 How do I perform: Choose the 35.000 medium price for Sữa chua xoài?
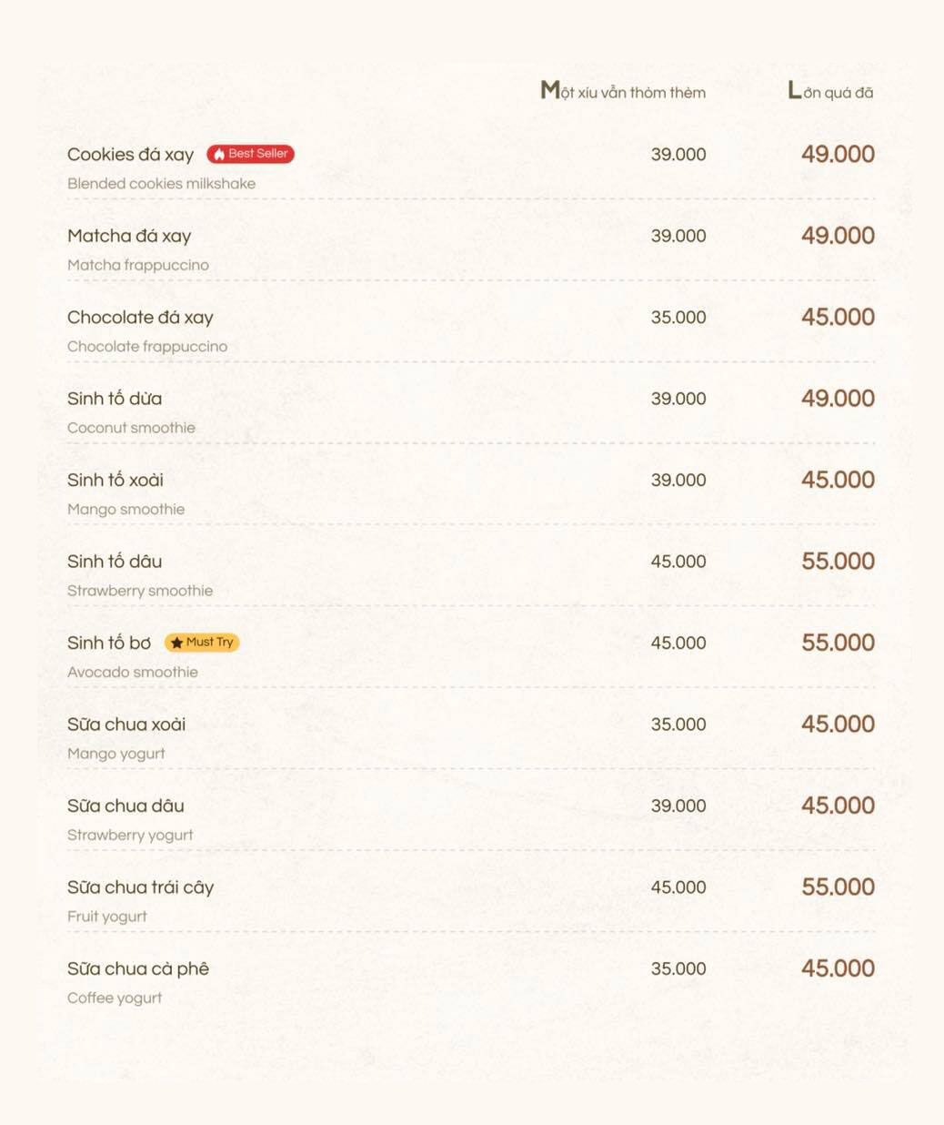point(678,725)
